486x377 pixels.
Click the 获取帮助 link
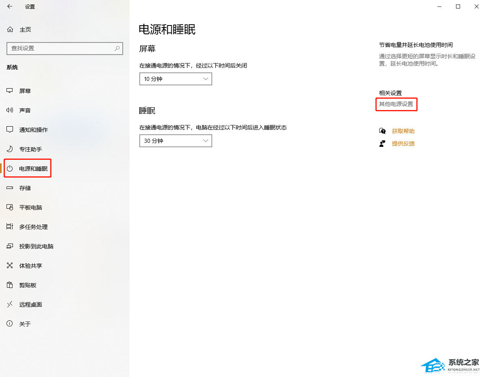(403, 131)
